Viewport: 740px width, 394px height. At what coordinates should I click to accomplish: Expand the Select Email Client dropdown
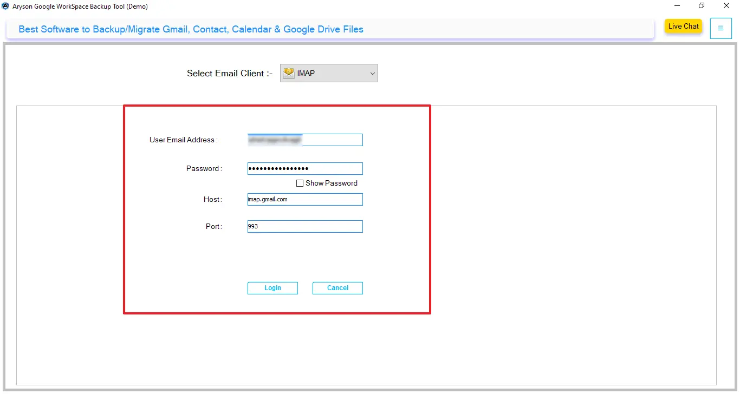pos(328,73)
